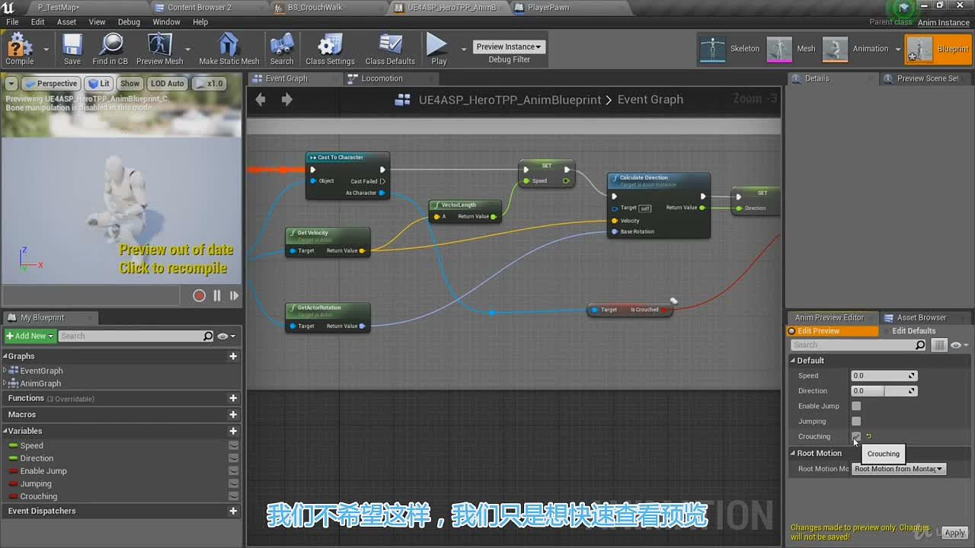Viewport: 975px width, 548px height.
Task: Adjust the Direction value slider
Action: [x=884, y=390]
